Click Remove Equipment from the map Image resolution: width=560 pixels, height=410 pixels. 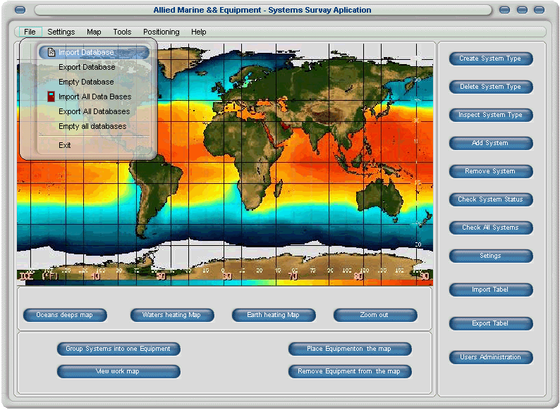point(349,371)
